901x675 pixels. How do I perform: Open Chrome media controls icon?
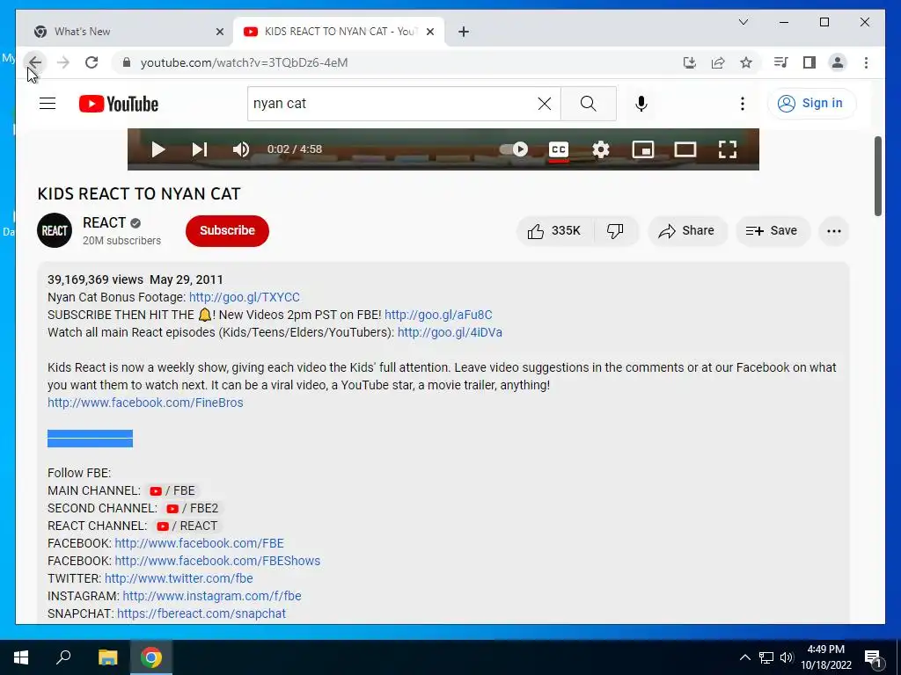[x=781, y=62]
